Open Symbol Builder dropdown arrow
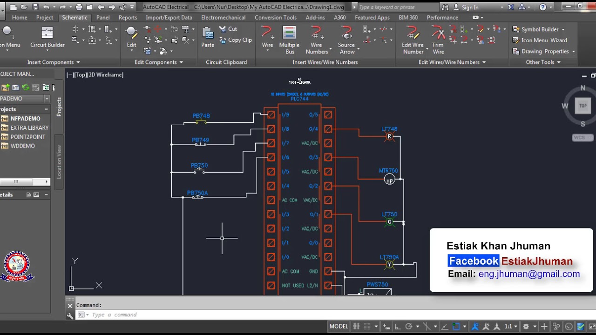Viewport: 596px width, 335px height. click(x=562, y=30)
